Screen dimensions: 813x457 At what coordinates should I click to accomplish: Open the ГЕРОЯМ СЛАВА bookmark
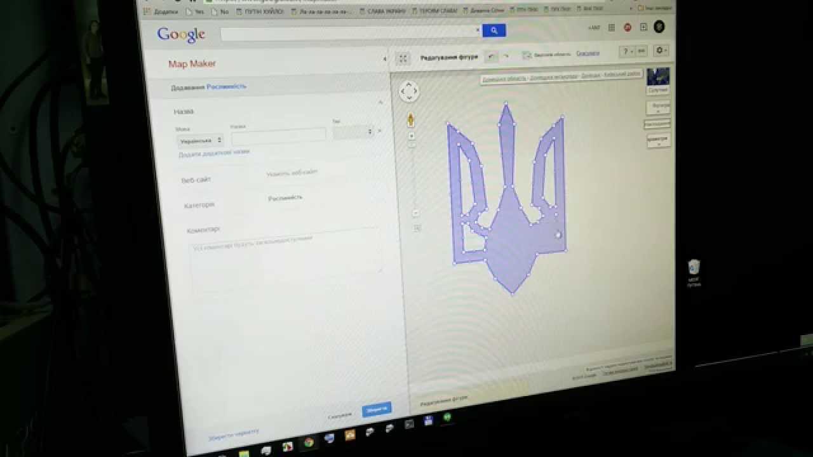click(434, 11)
